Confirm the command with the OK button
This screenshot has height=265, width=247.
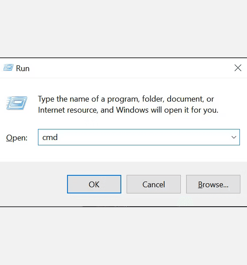tap(94, 184)
